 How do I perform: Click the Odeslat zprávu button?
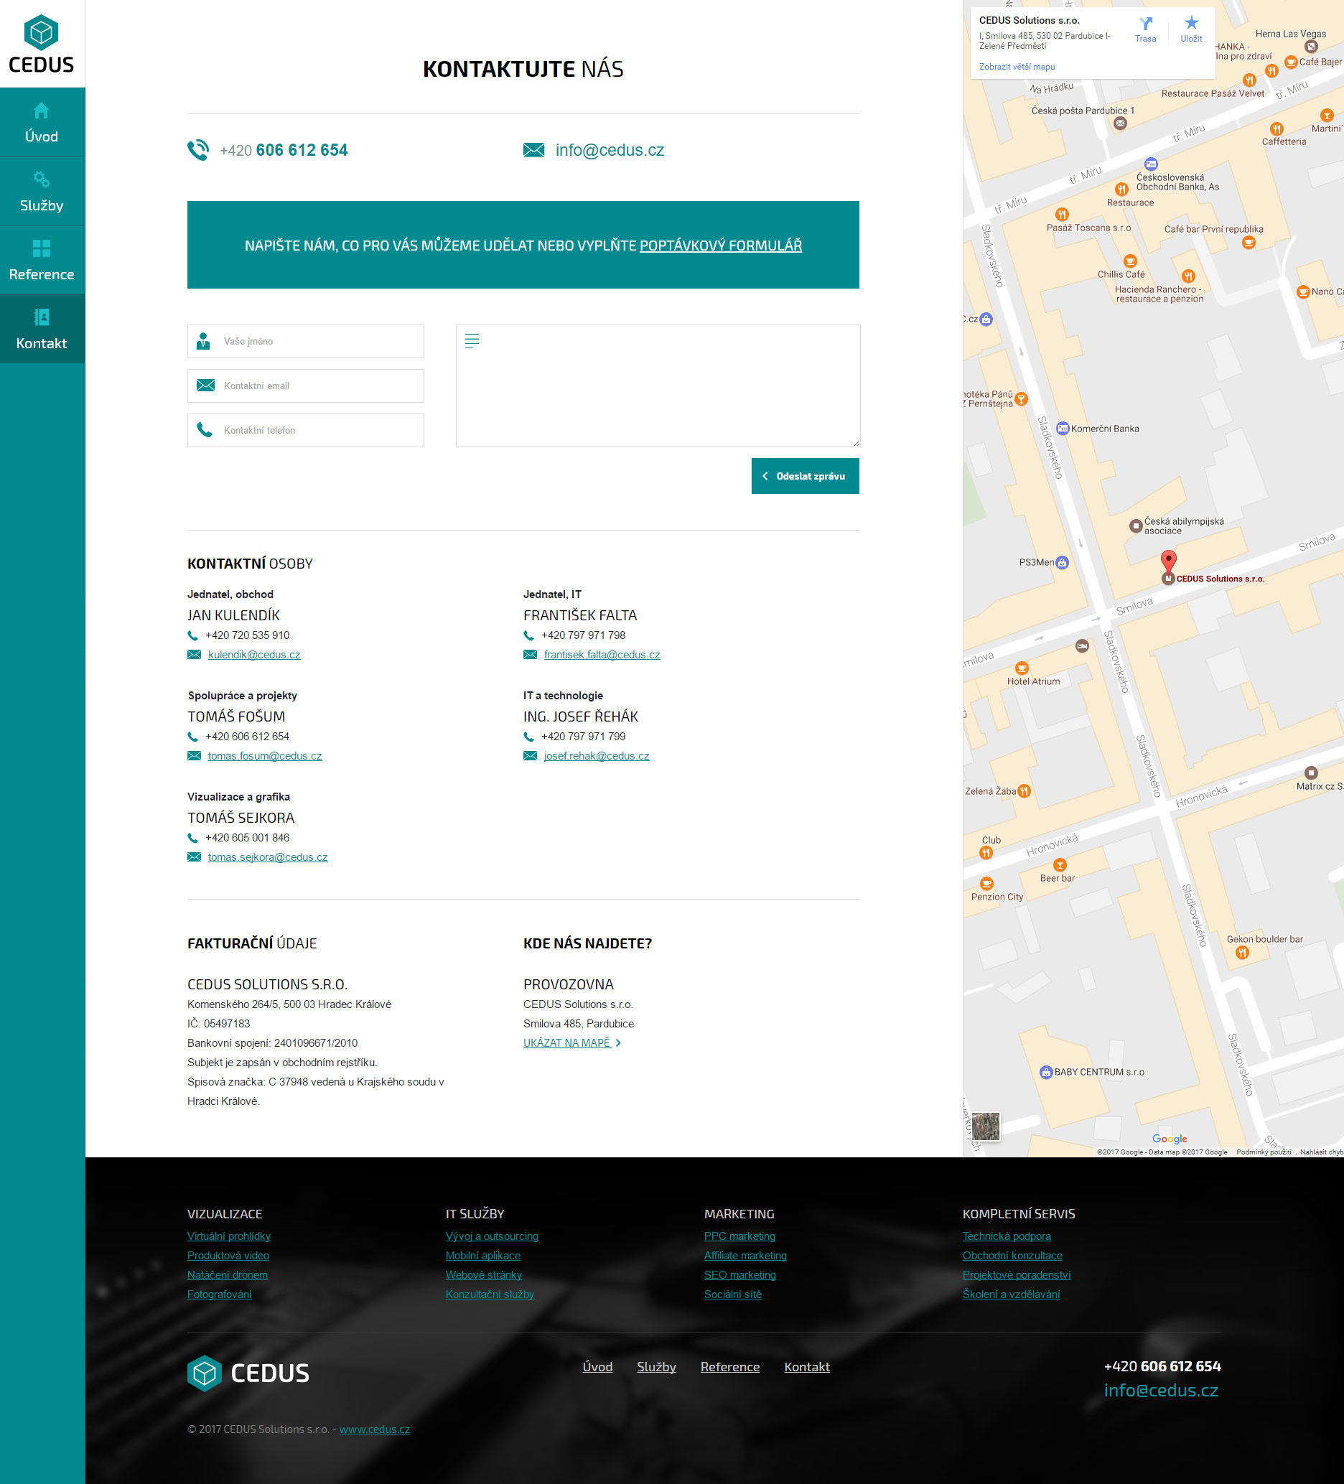coord(806,476)
